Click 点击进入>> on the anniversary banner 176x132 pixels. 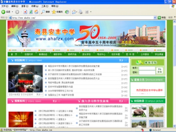[130, 42]
